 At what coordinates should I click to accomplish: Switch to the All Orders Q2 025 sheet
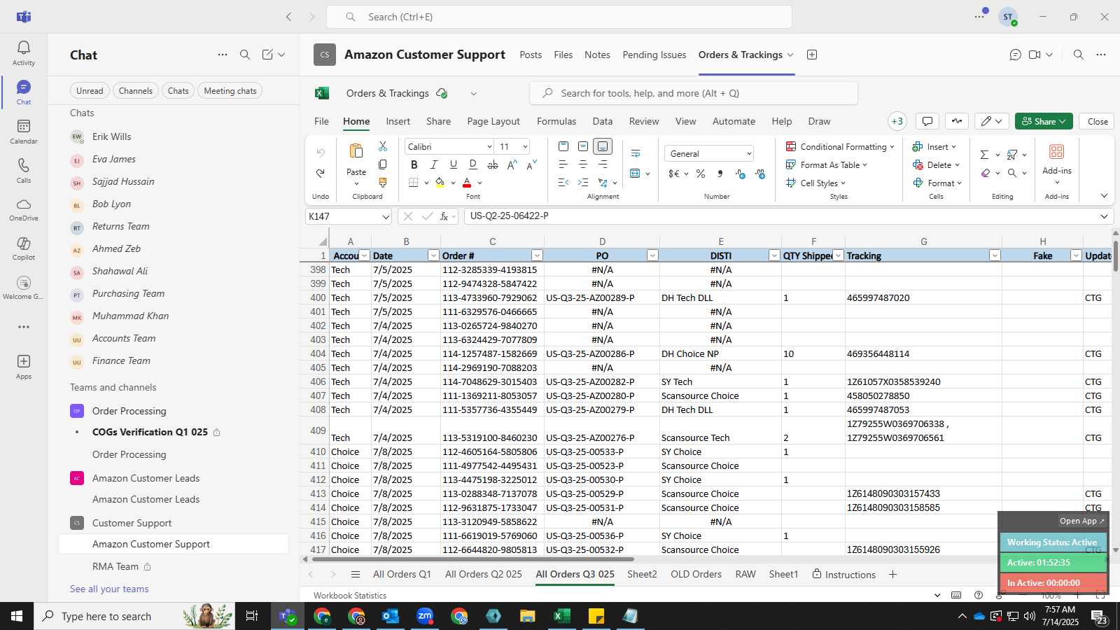pyautogui.click(x=484, y=574)
